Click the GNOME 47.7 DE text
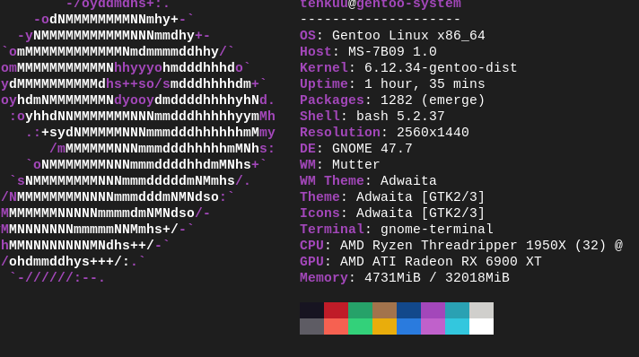 tap(372, 148)
